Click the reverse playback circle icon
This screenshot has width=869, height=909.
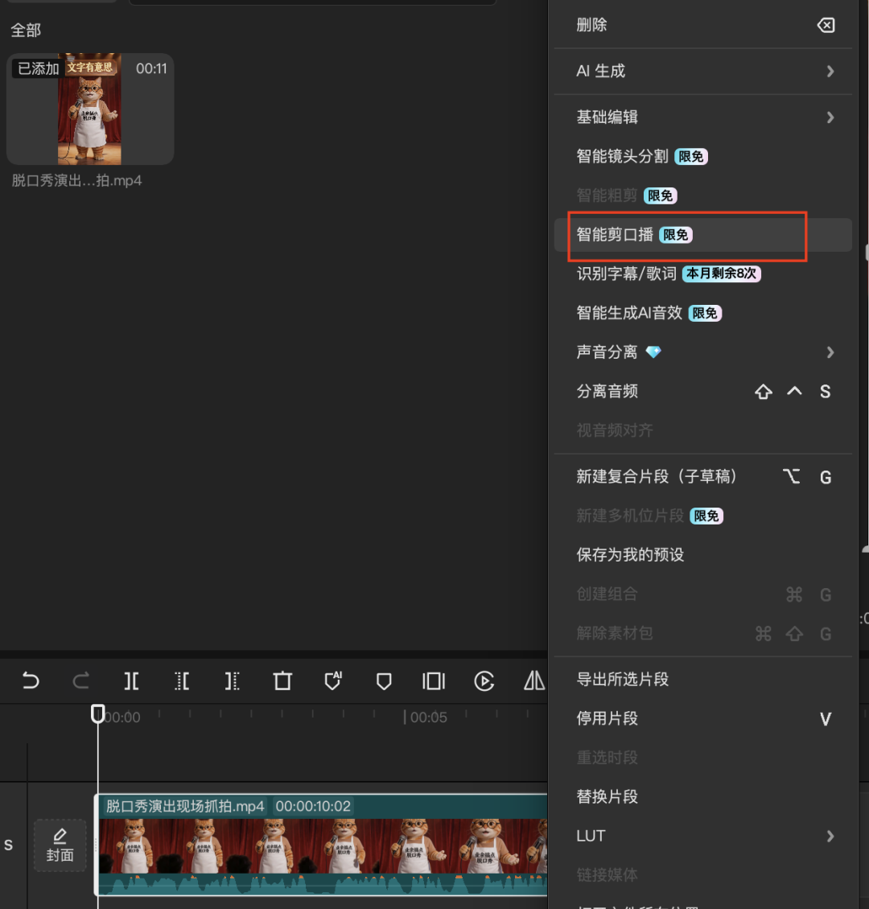click(x=484, y=681)
